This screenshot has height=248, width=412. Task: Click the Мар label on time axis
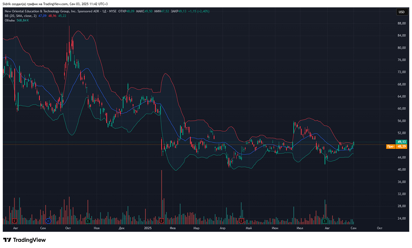pos(196,228)
